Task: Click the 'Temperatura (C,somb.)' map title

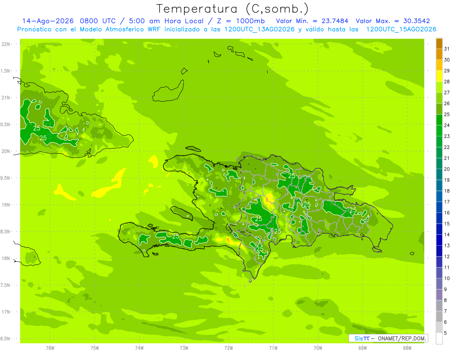Action: 233,9
